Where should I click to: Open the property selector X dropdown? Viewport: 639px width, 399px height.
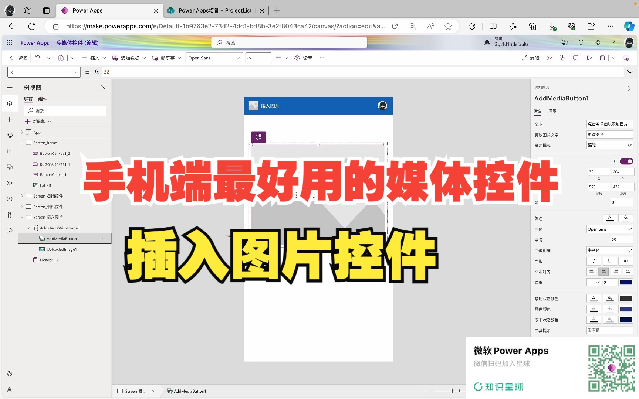44,72
